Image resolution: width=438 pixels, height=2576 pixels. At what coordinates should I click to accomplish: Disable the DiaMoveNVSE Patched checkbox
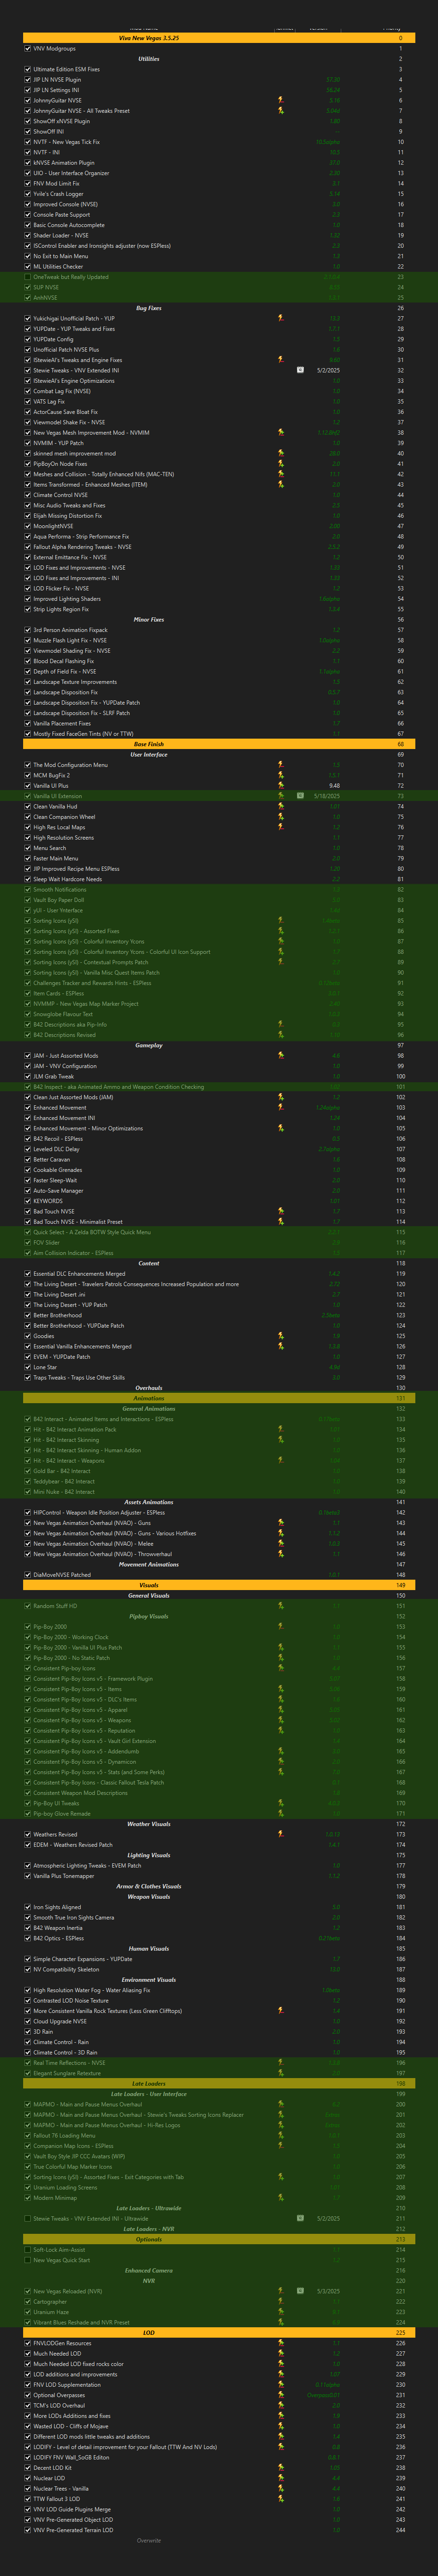coord(27,1575)
